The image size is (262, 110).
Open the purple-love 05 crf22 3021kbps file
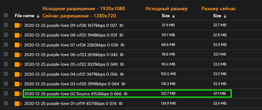71,64
